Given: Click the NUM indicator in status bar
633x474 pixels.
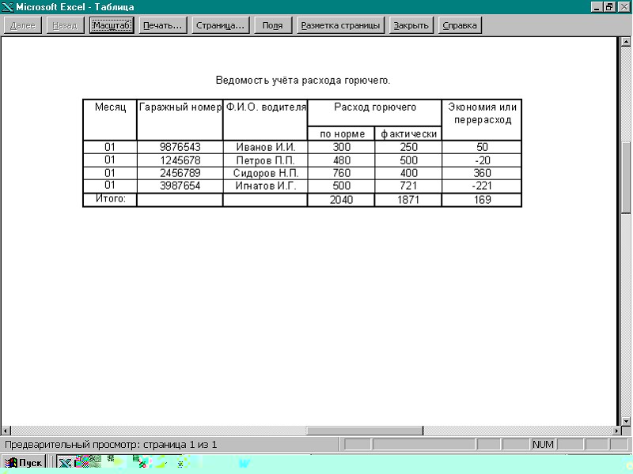Looking at the screenshot, I should pos(543,445).
